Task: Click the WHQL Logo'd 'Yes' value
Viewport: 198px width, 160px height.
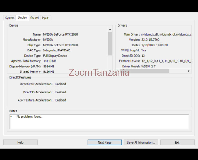Action: (144, 50)
